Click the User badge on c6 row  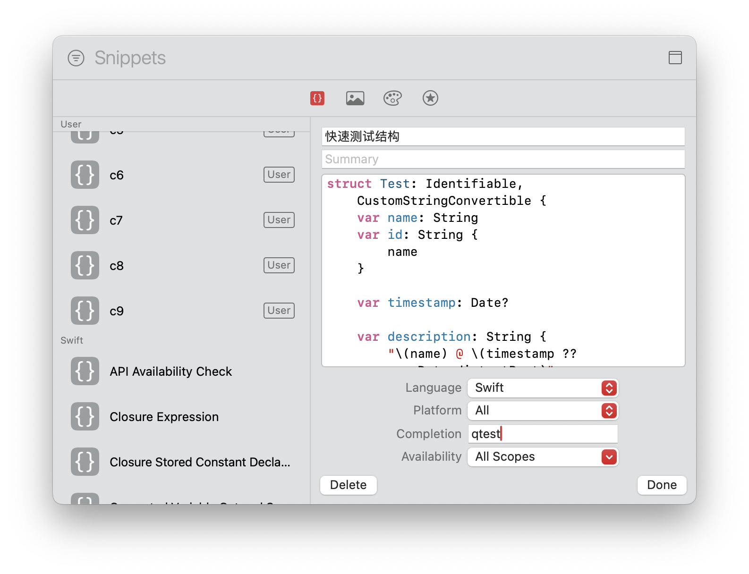279,175
